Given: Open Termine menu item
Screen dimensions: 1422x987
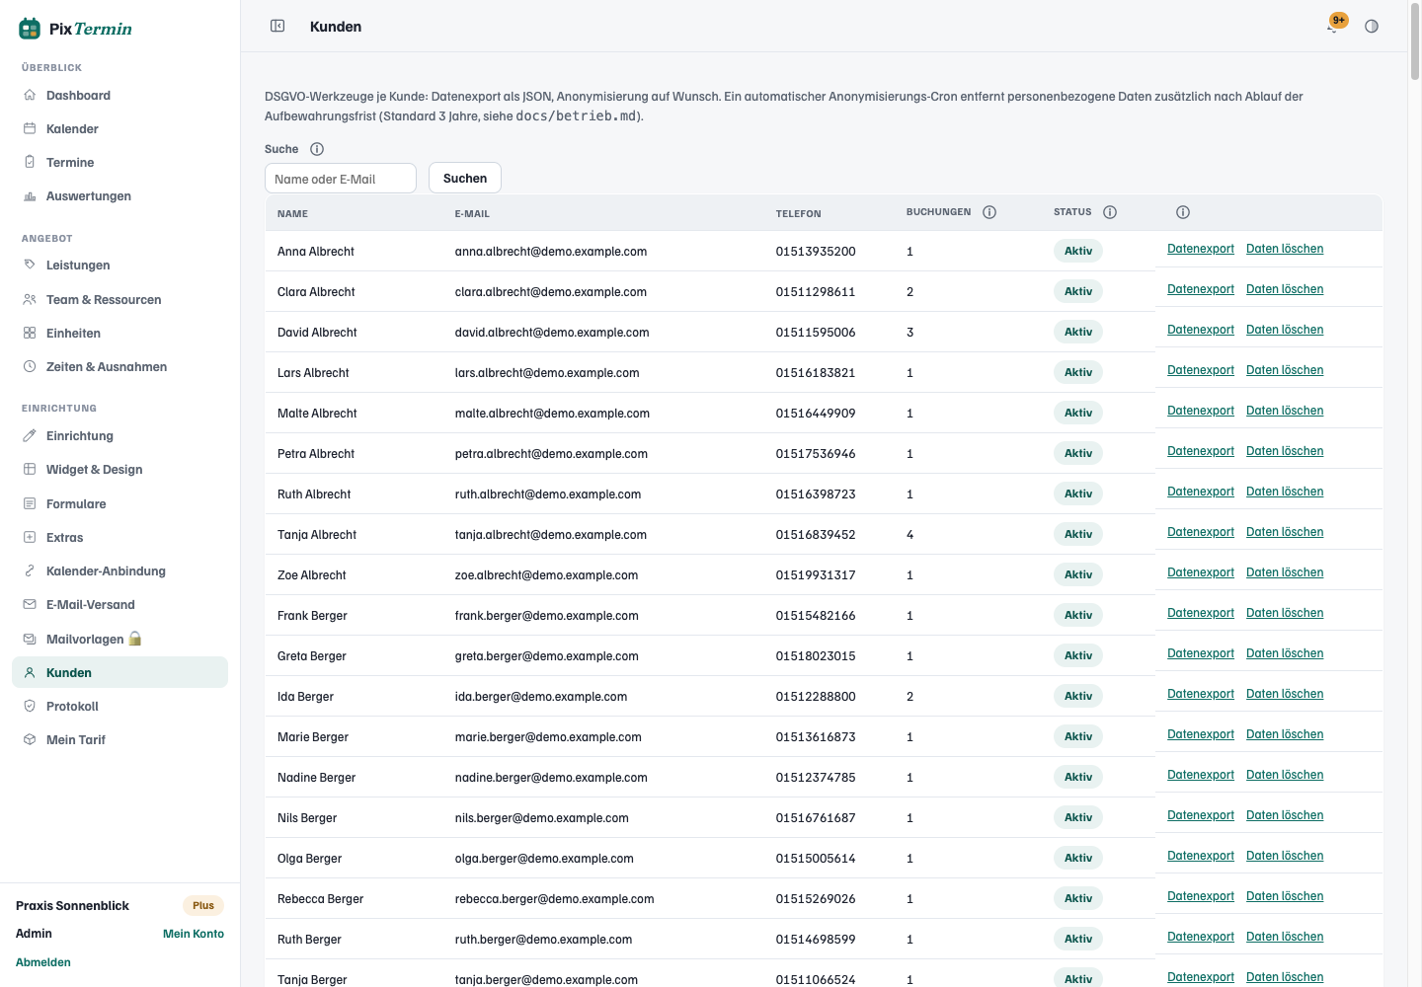Looking at the screenshot, I should [119, 162].
